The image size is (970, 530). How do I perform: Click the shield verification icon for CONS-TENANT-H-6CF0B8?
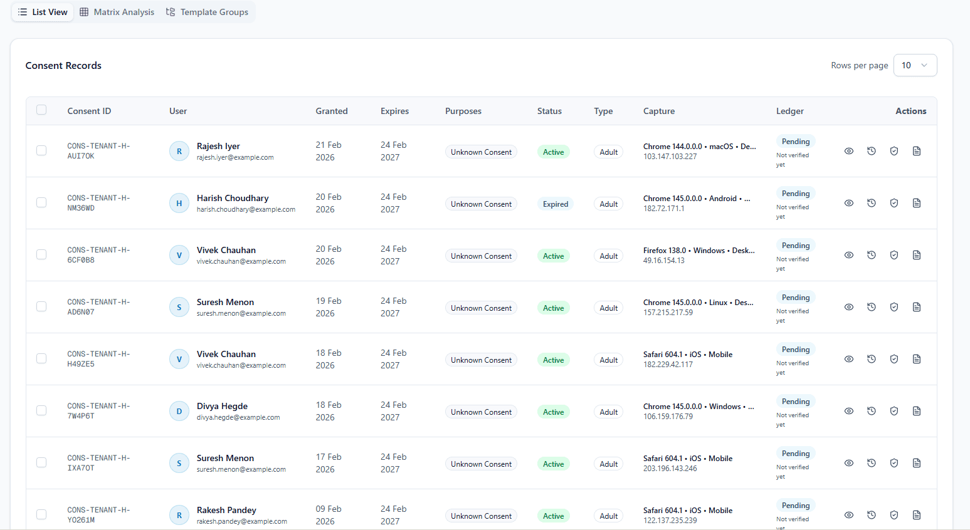894,254
